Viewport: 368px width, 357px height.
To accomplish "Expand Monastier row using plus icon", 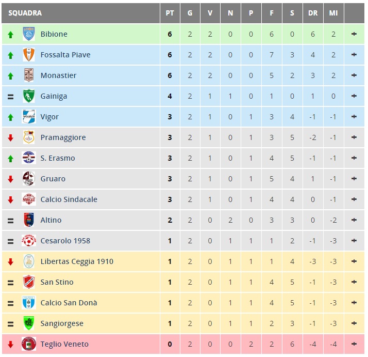I will pyautogui.click(x=354, y=75).
